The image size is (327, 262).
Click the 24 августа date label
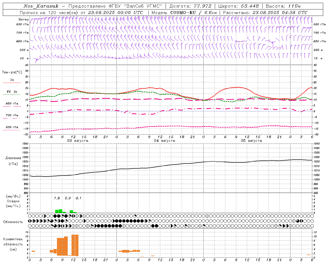164,141
